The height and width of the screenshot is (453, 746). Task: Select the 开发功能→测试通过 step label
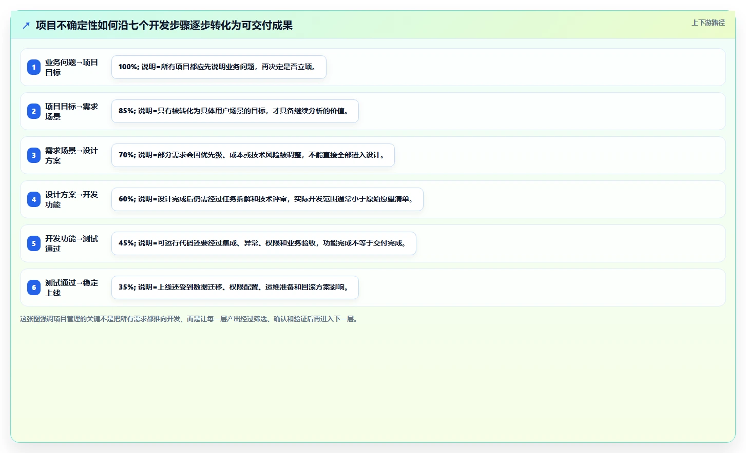click(x=71, y=243)
